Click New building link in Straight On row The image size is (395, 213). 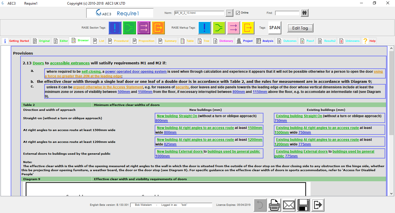pos(167,116)
